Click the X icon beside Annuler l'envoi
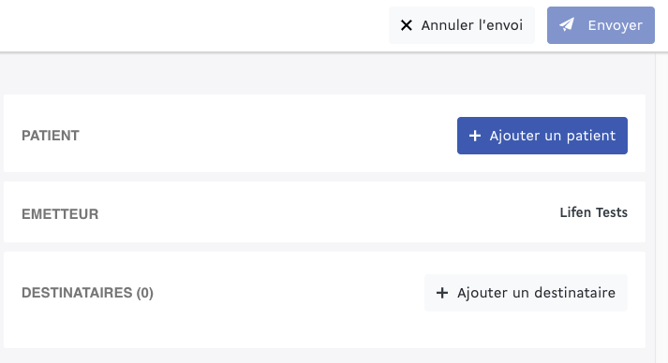This screenshot has width=668, height=363. pos(407,25)
